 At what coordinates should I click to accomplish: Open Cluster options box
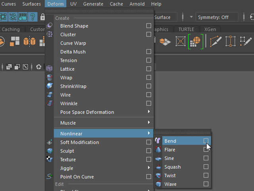pos(148,35)
